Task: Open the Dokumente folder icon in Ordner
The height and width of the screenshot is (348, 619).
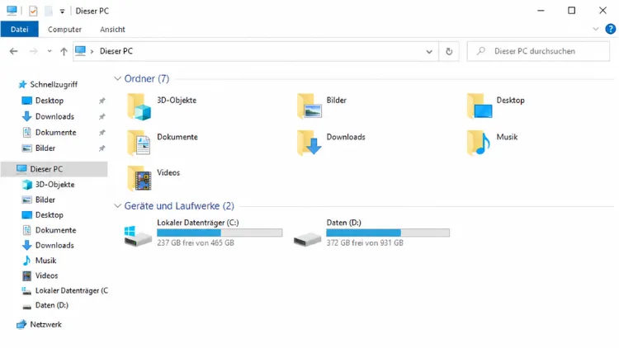Action: pyautogui.click(x=139, y=143)
